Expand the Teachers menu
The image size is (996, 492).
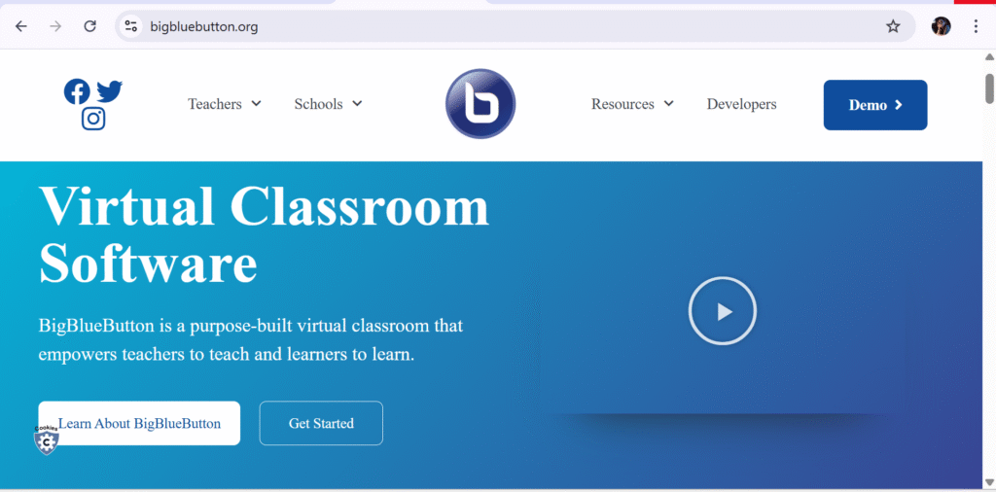[x=225, y=104]
